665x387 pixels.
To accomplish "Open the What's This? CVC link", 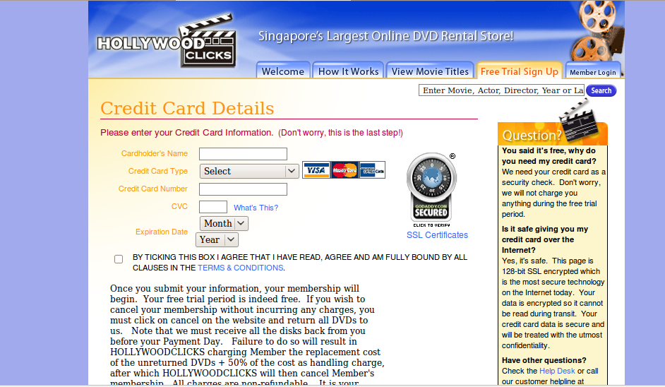I will tap(256, 208).
